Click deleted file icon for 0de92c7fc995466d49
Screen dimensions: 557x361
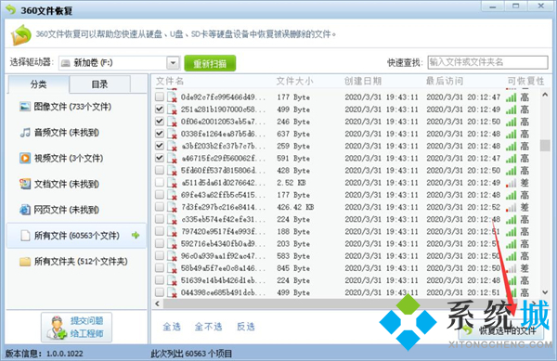172,97
